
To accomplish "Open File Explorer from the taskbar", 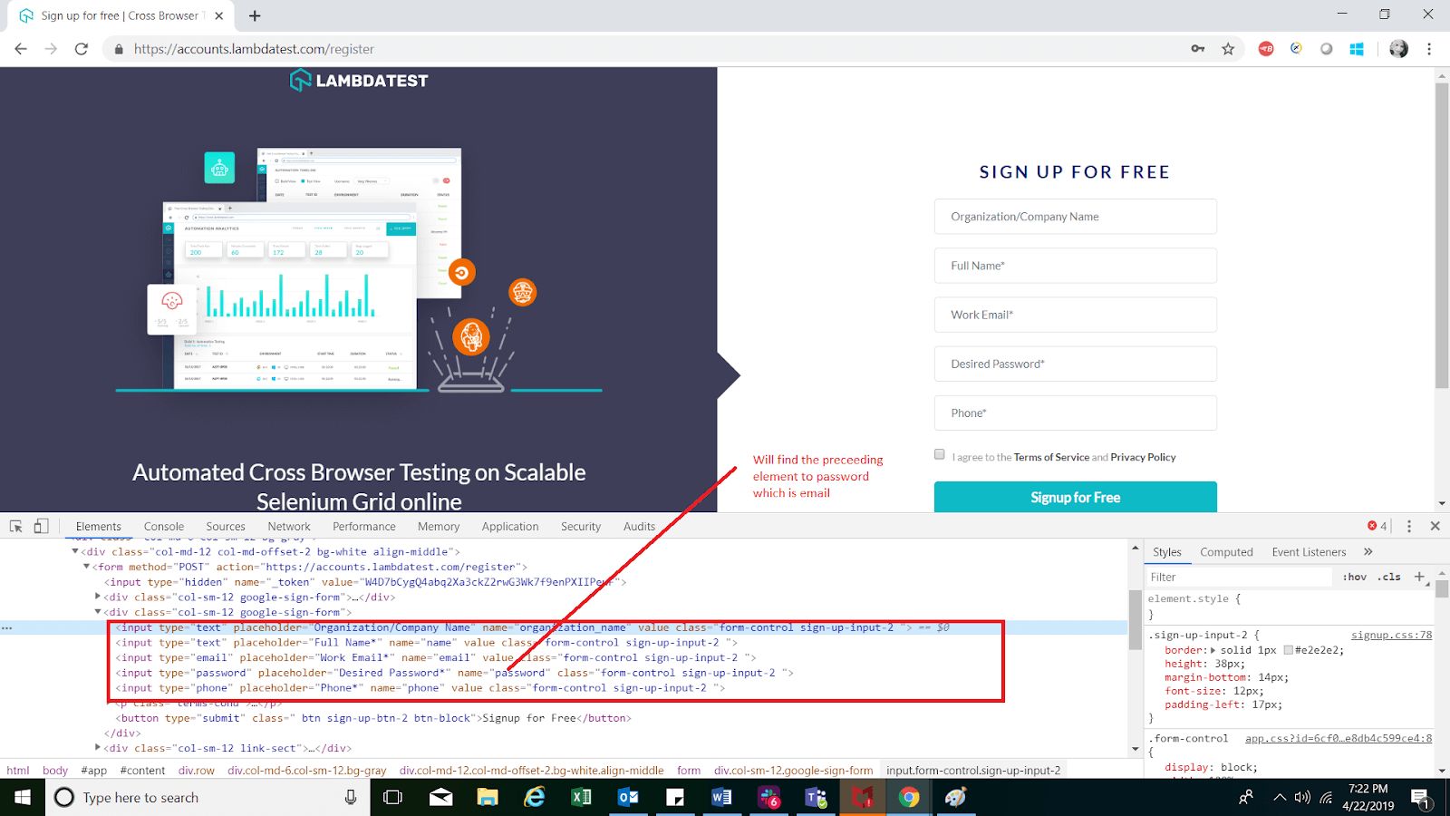I will (x=488, y=797).
